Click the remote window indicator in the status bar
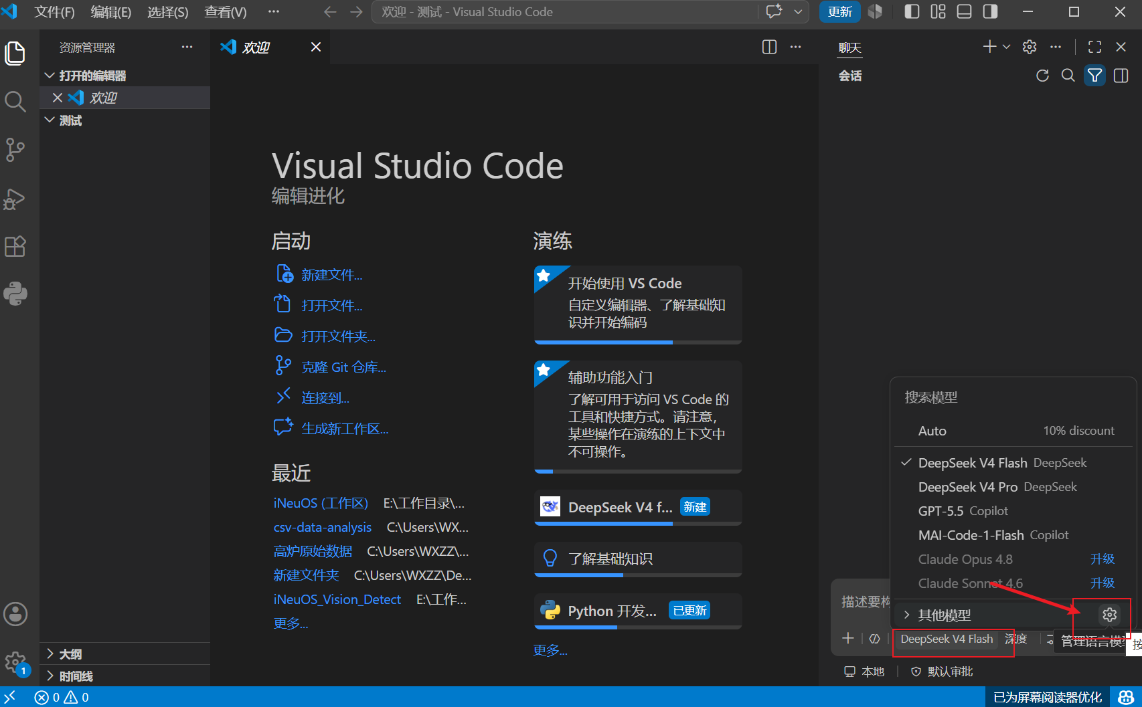 coord(10,697)
